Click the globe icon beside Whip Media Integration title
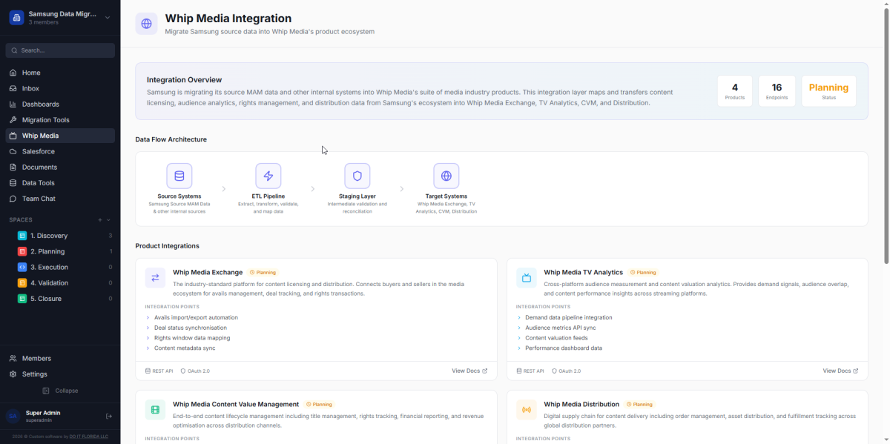 (x=147, y=24)
